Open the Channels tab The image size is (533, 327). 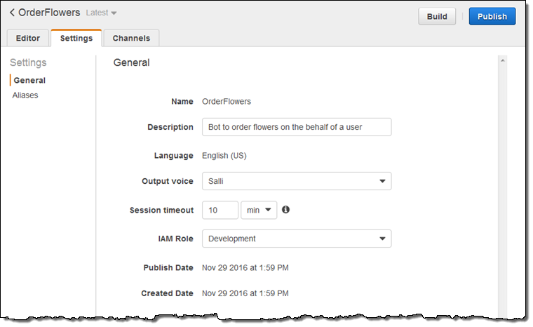click(x=131, y=38)
